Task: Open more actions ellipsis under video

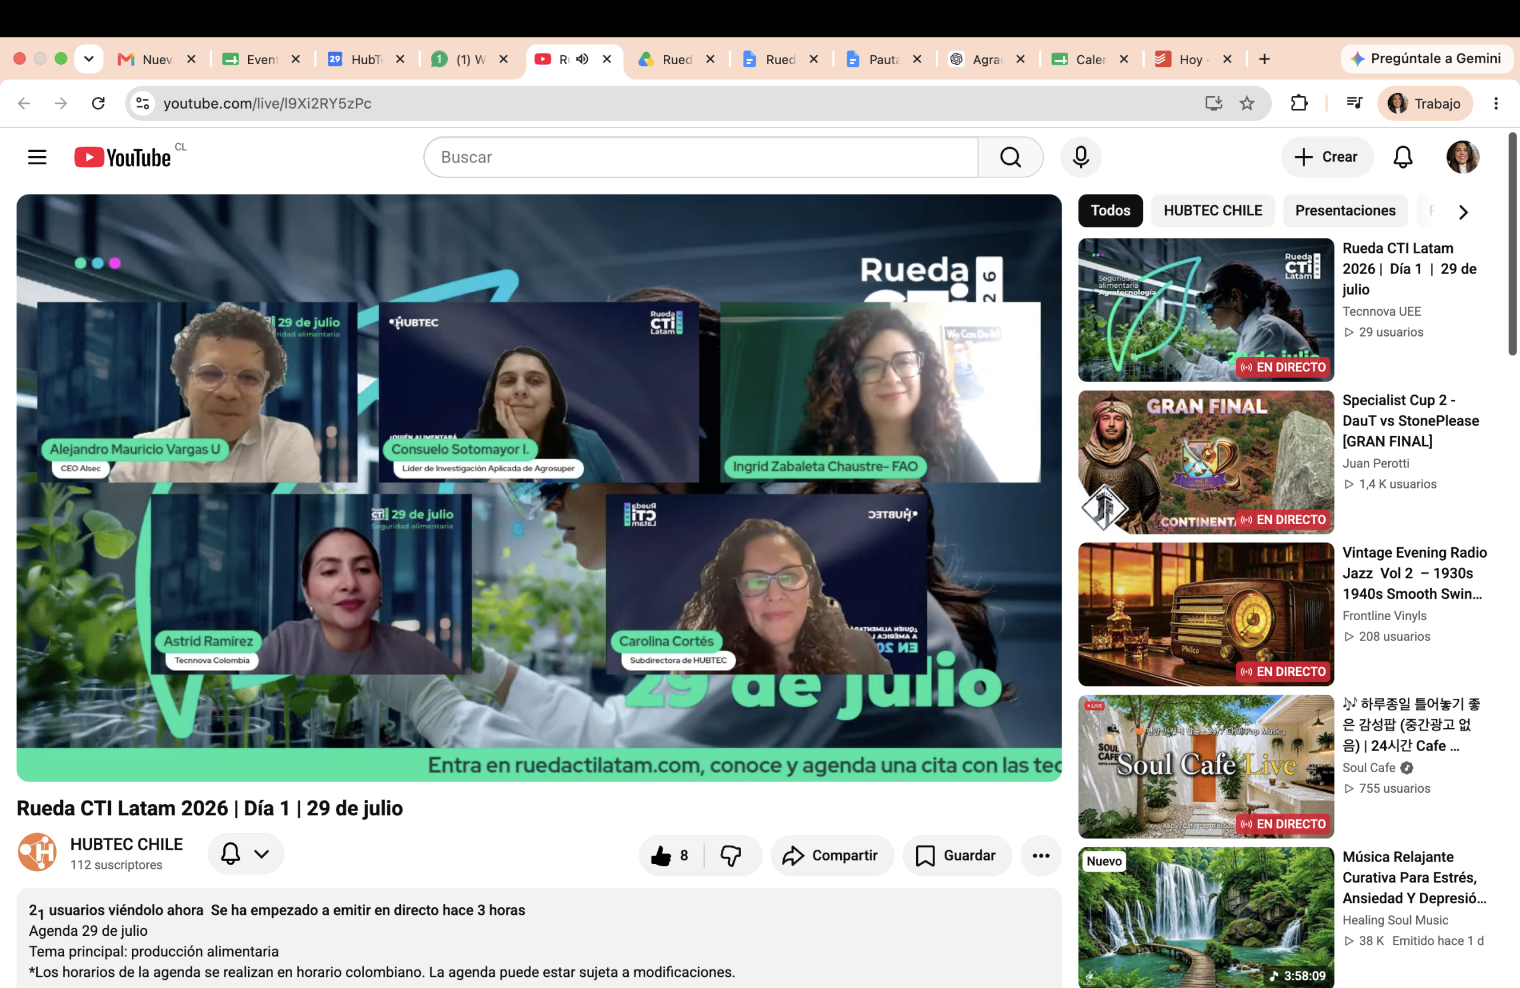Action: [x=1041, y=855]
